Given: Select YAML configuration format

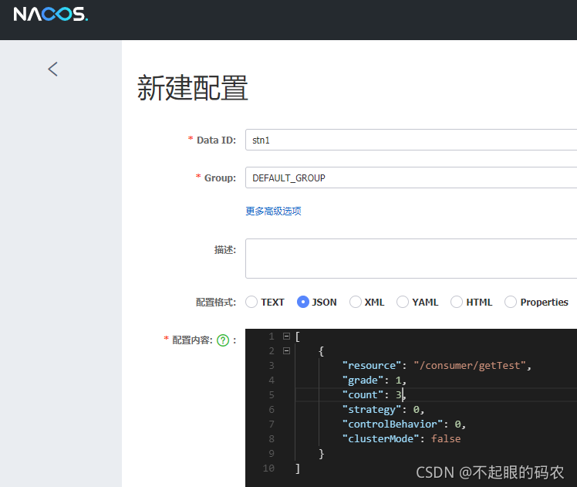Looking at the screenshot, I should pos(403,302).
